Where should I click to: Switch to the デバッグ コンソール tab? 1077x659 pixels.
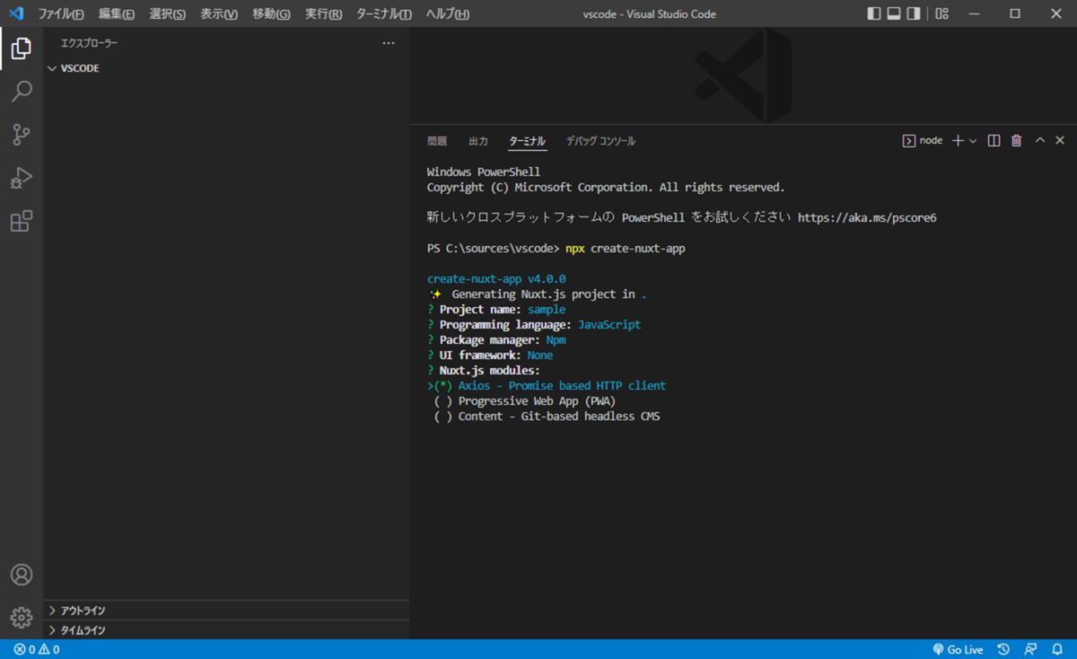(600, 141)
